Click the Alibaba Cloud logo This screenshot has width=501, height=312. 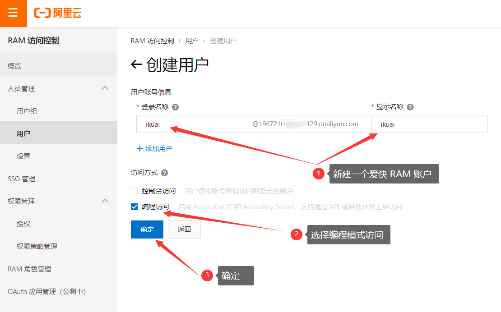tap(58, 13)
